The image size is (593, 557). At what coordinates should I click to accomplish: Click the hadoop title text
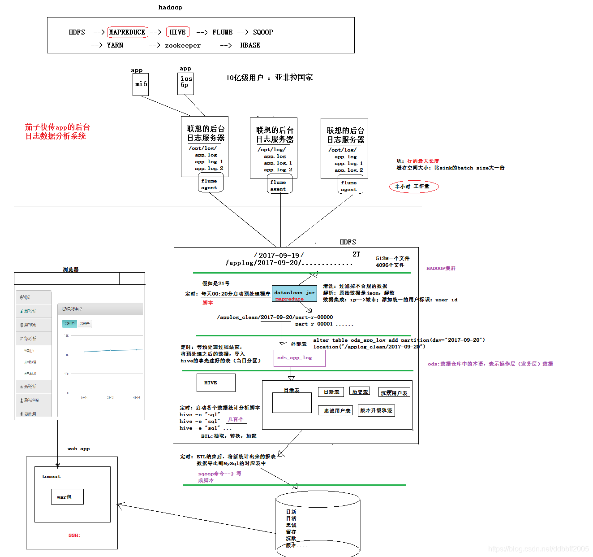(170, 7)
